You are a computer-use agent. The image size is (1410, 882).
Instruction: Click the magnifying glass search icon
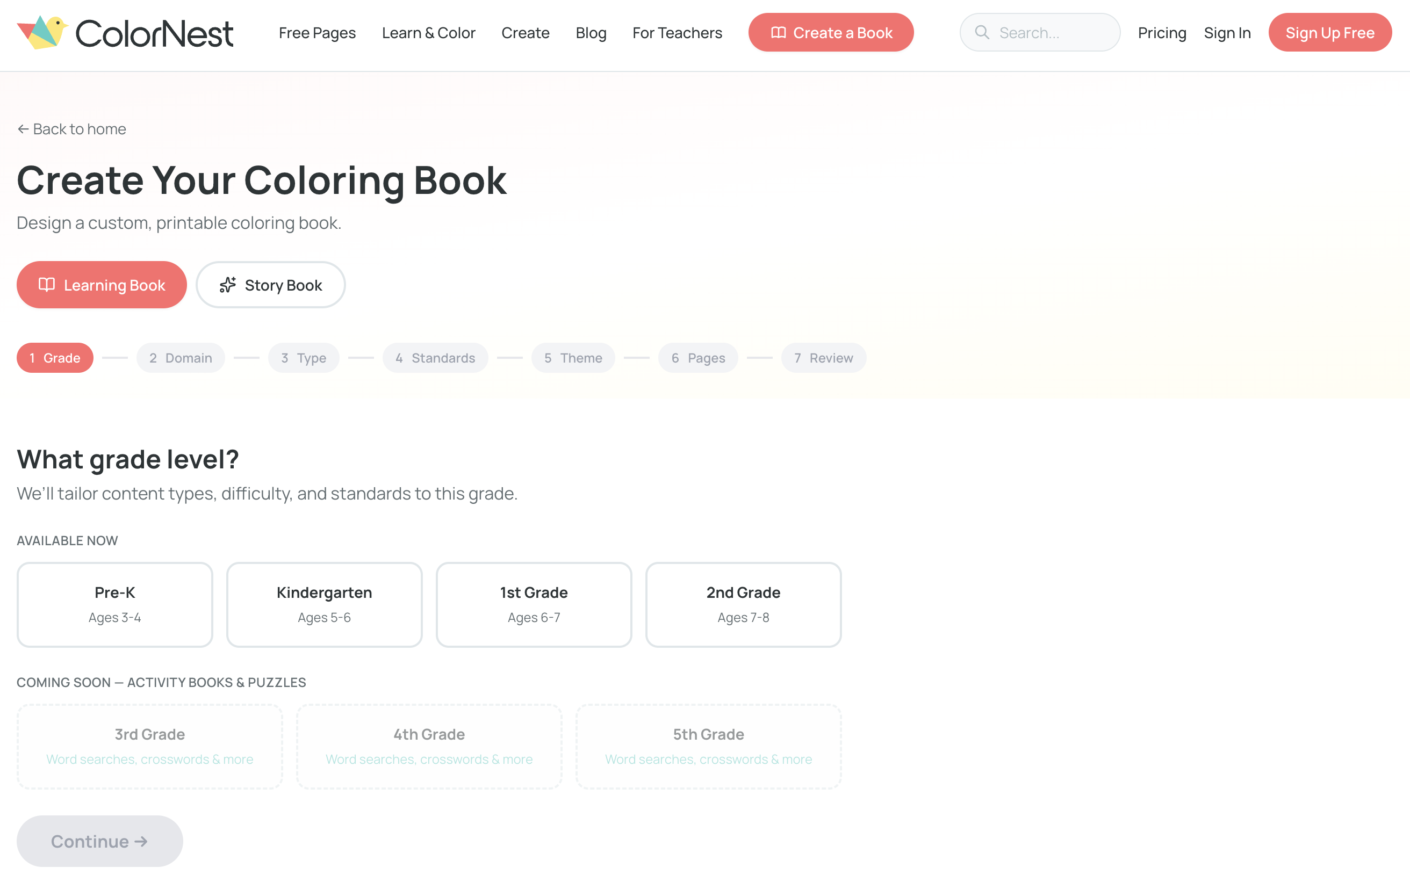983,32
